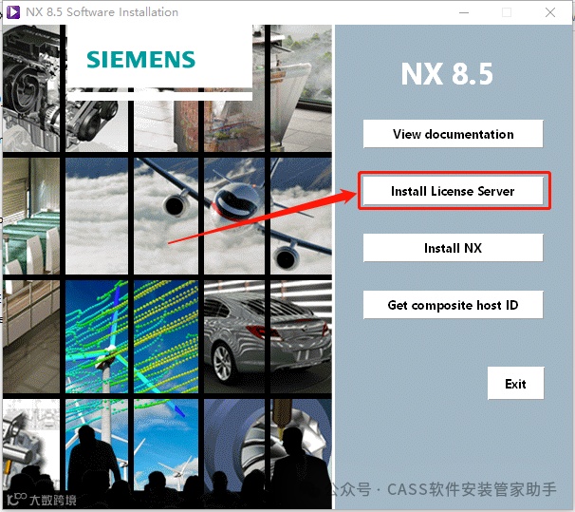575x512 pixels.
Task: Click the View documentation button
Action: [453, 134]
